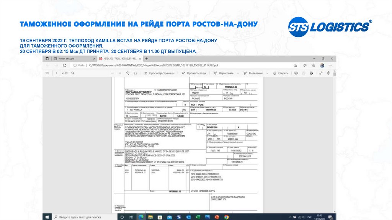The image size is (392, 220).
Task: Print the PDF document
Action: [296, 73]
